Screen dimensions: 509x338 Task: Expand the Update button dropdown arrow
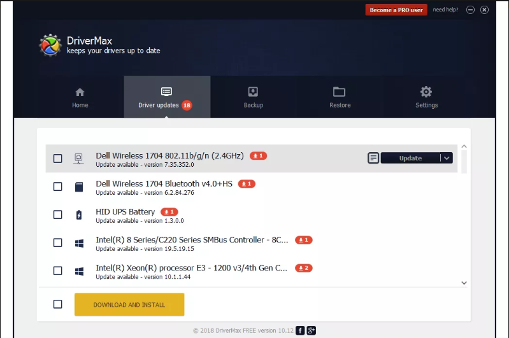coord(447,158)
